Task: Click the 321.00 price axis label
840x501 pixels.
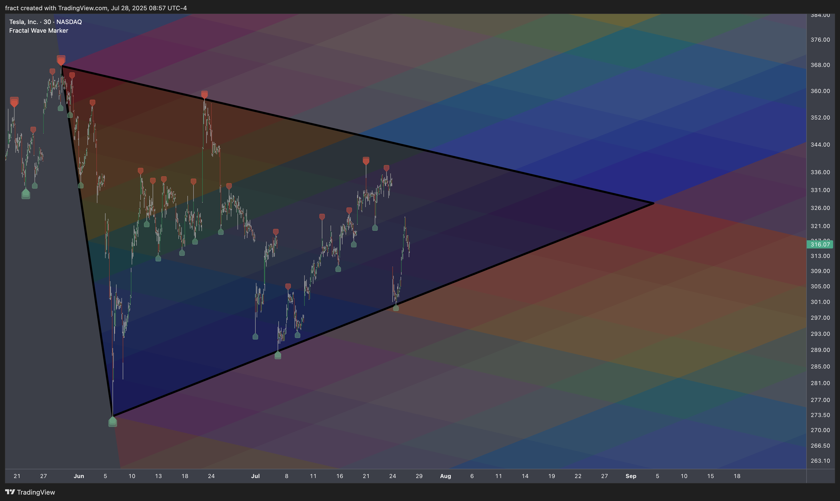Action: tap(820, 226)
